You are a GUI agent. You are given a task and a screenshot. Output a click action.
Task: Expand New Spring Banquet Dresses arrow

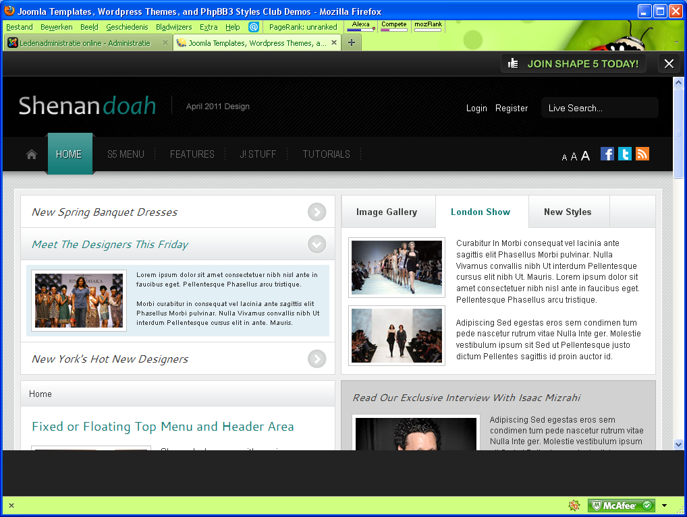pyautogui.click(x=317, y=212)
